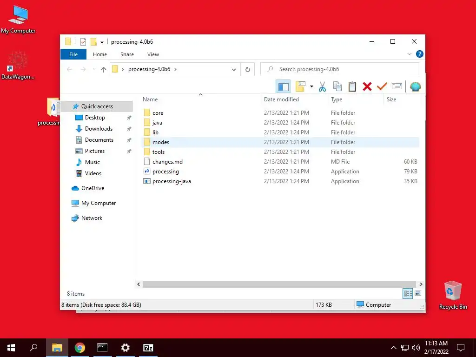Open Desktop in the navigation pane
This screenshot has height=357, width=476.
tap(95, 118)
